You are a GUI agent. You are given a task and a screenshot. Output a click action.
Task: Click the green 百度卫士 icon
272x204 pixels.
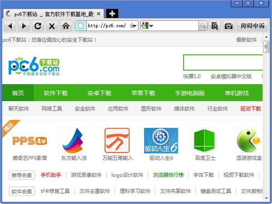[204, 141]
